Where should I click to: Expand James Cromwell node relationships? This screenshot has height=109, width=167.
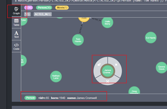108,82
